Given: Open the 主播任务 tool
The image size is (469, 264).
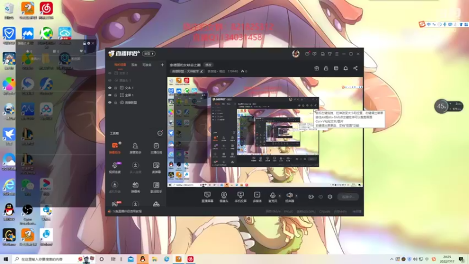Looking at the screenshot, I should [x=156, y=148].
